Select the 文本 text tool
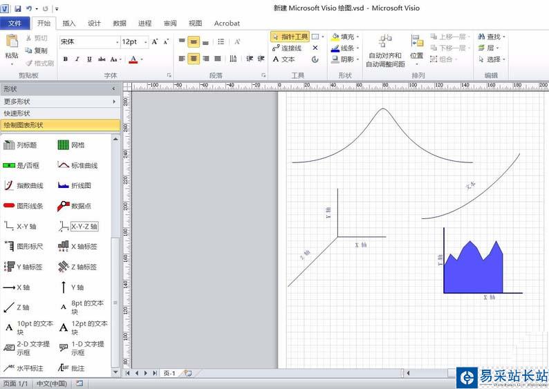 click(x=283, y=59)
